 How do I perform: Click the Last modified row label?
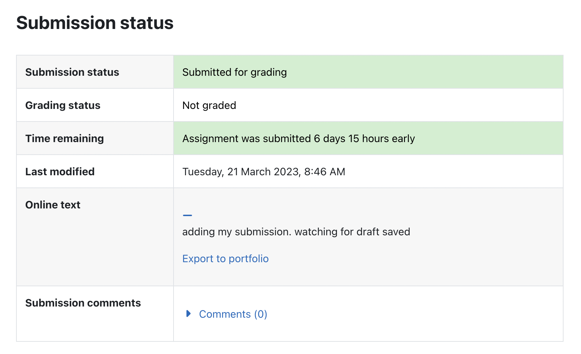(60, 172)
